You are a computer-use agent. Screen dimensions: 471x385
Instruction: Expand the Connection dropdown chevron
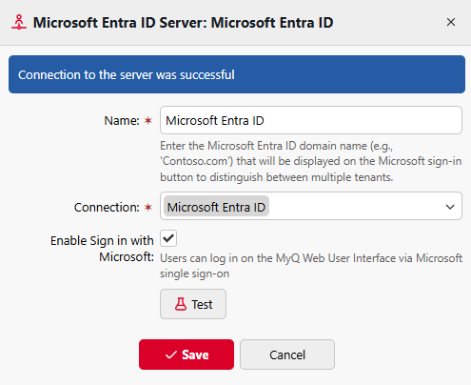450,207
